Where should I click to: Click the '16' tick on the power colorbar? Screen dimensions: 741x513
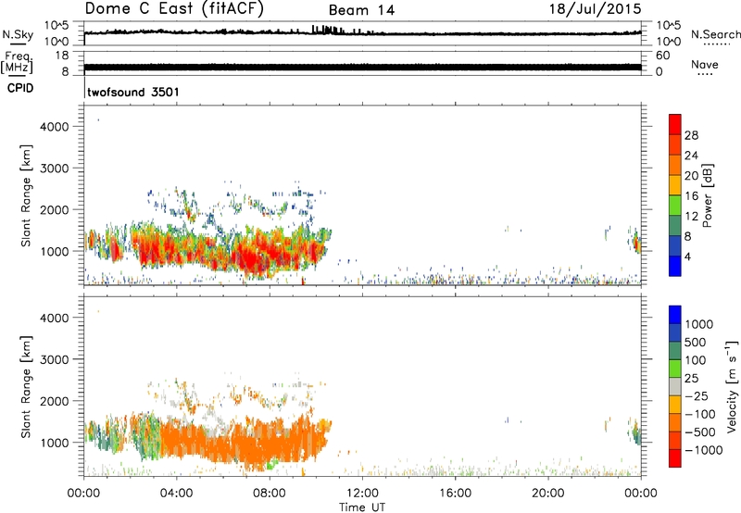point(691,196)
